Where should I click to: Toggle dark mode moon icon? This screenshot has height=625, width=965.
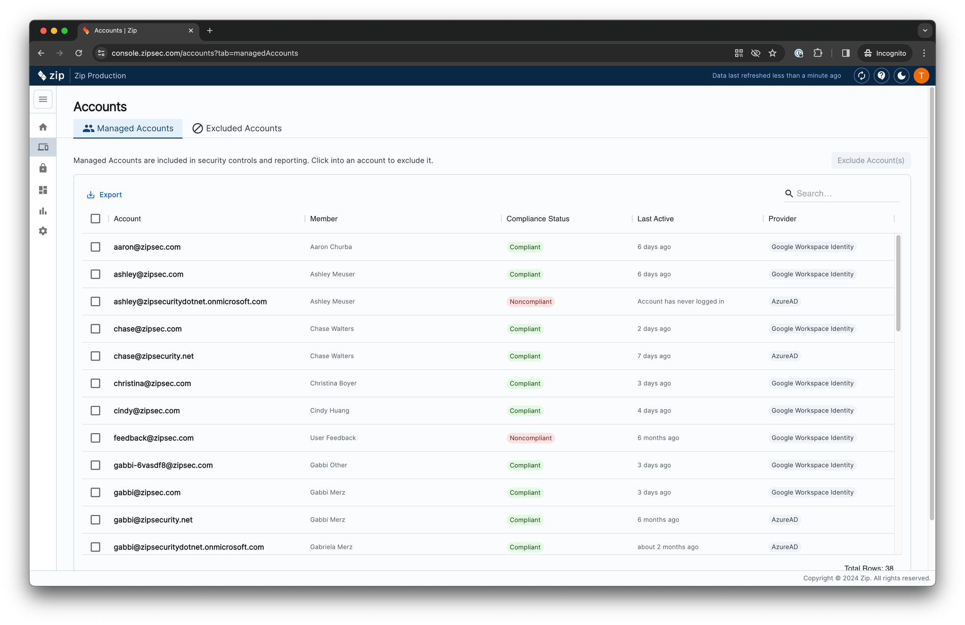(x=901, y=75)
